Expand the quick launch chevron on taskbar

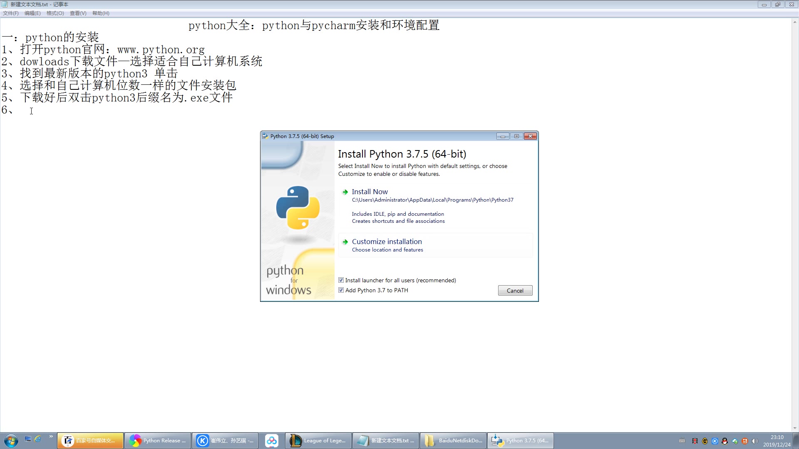pyautogui.click(x=51, y=436)
